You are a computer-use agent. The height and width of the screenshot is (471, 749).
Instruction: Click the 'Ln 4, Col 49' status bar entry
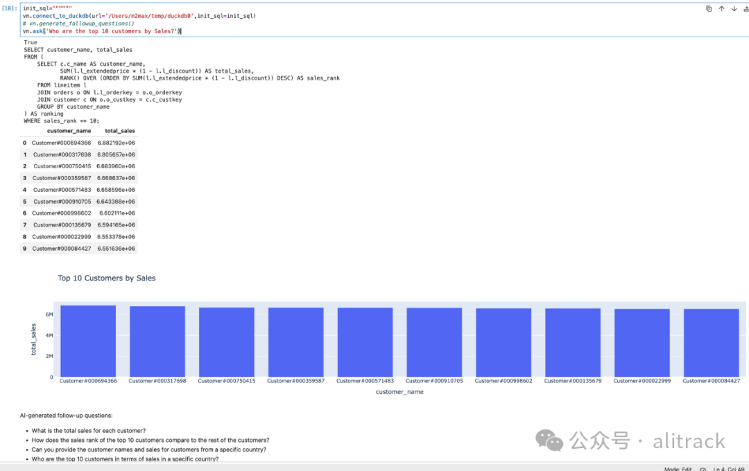(x=728, y=469)
